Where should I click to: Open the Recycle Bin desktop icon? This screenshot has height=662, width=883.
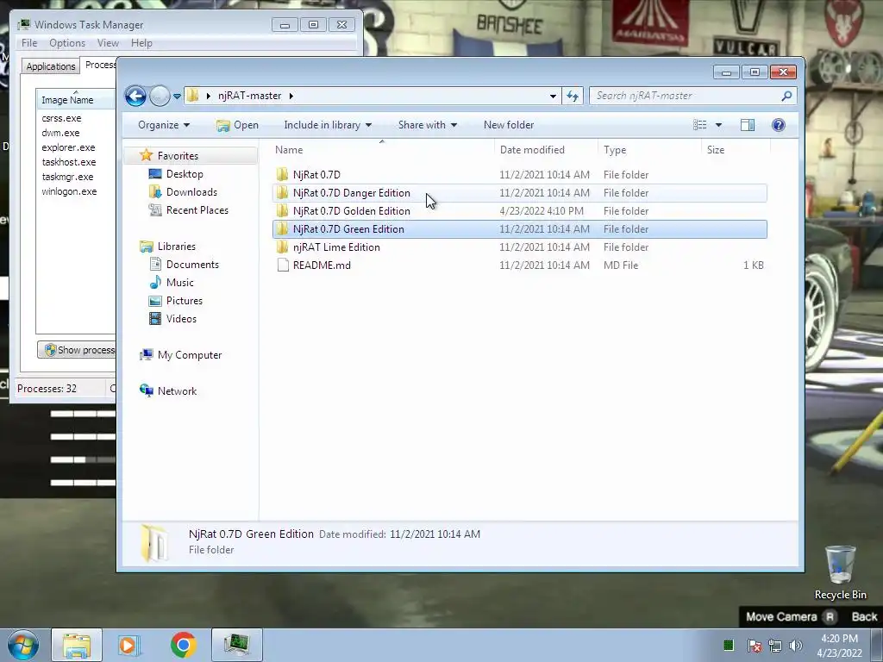point(840,572)
